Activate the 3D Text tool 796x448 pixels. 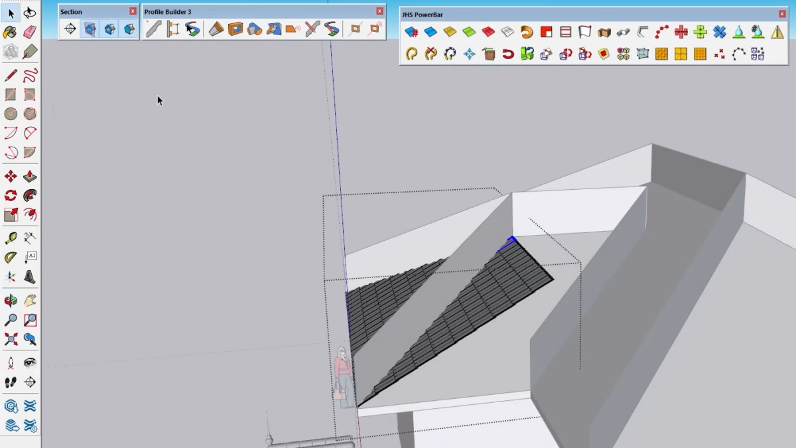pos(30,276)
